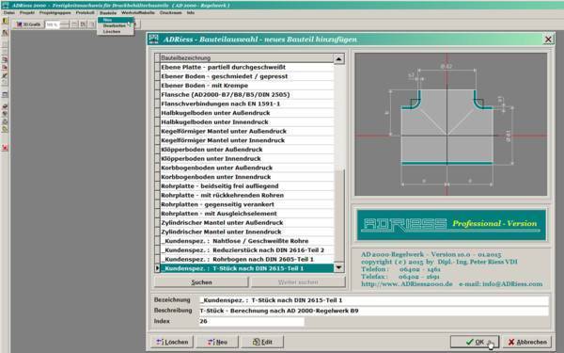Click the list scroll-up arrow

pos(338,58)
